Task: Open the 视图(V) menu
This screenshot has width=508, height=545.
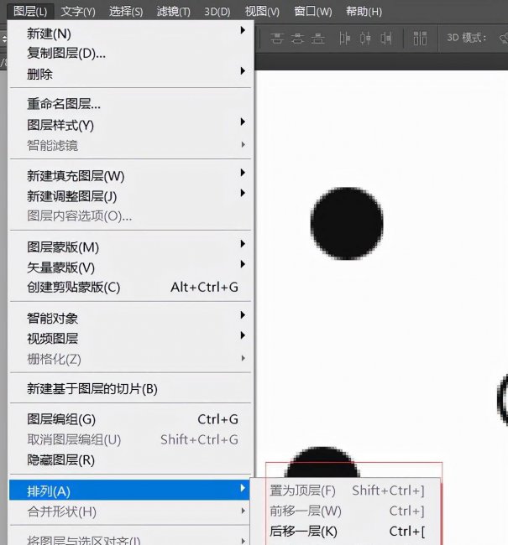Action: [262, 12]
